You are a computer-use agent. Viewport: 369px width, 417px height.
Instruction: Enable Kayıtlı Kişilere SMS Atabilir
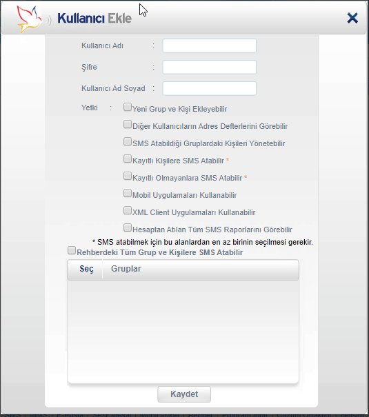[x=128, y=159]
